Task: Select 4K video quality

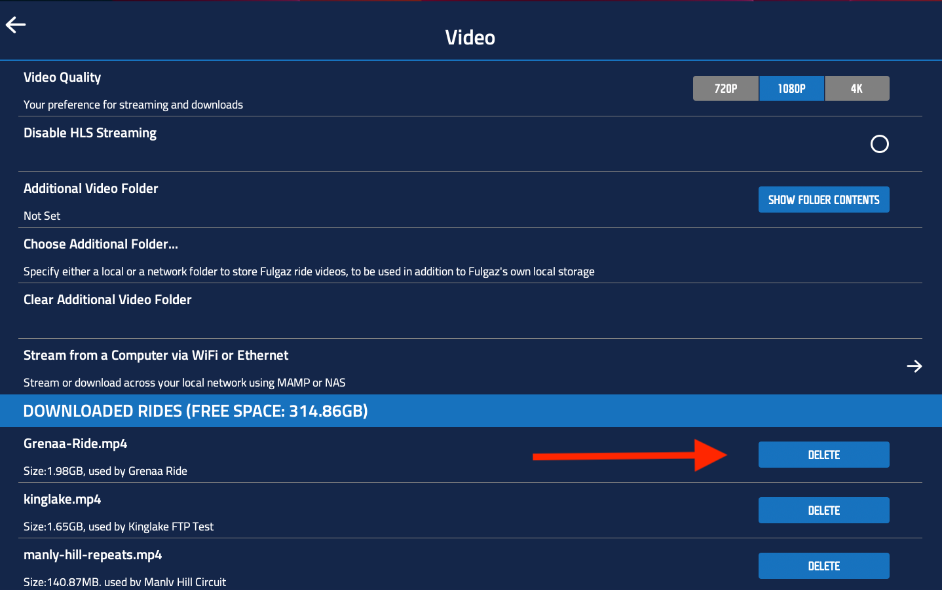Action: pyautogui.click(x=857, y=88)
